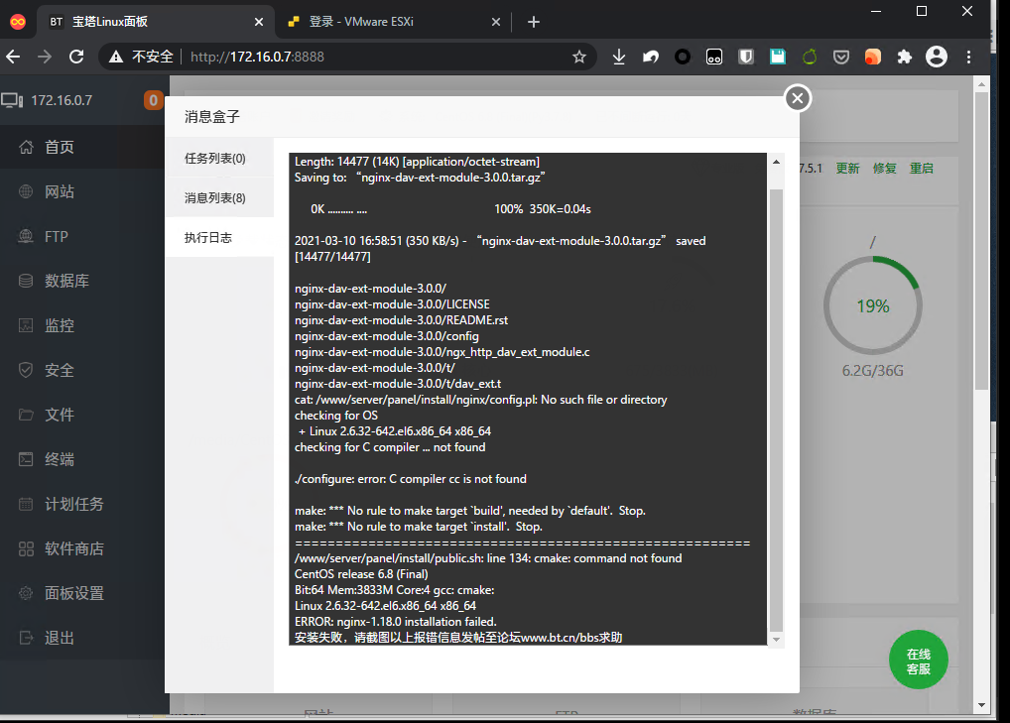1010x723 pixels.
Task: Go back to previous page
Action: (x=13, y=57)
